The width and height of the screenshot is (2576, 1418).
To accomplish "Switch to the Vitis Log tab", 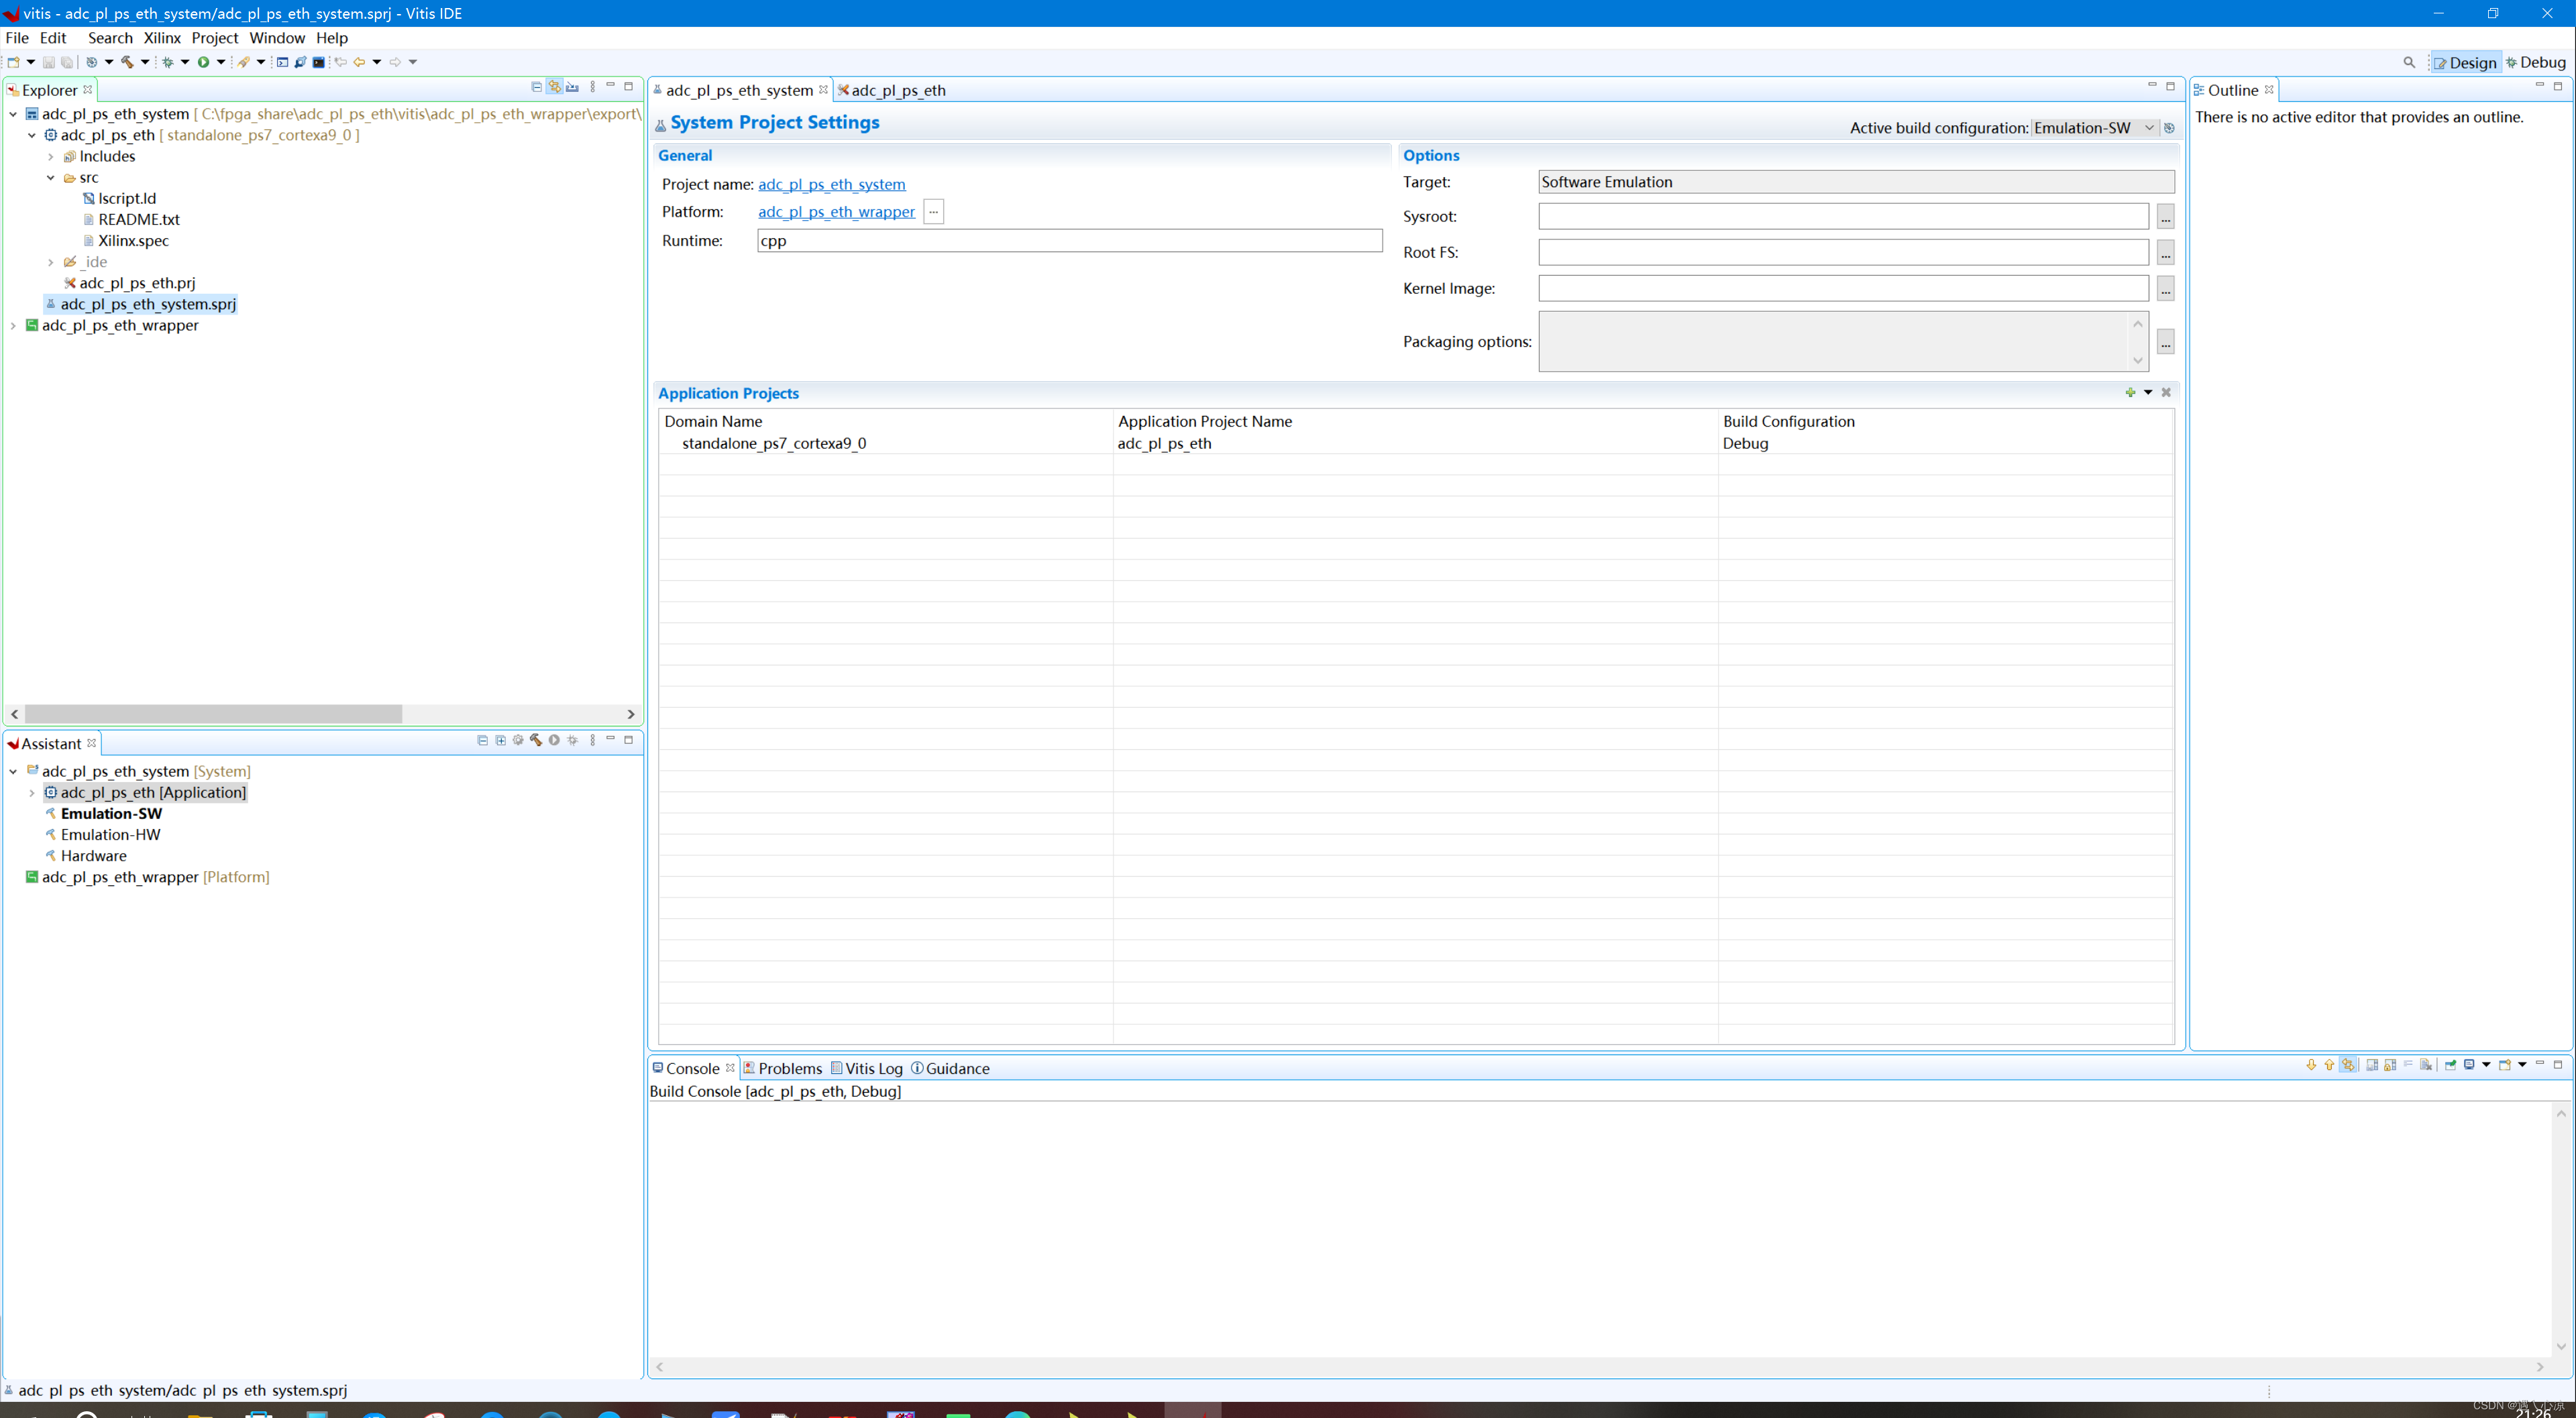I will (x=866, y=1068).
